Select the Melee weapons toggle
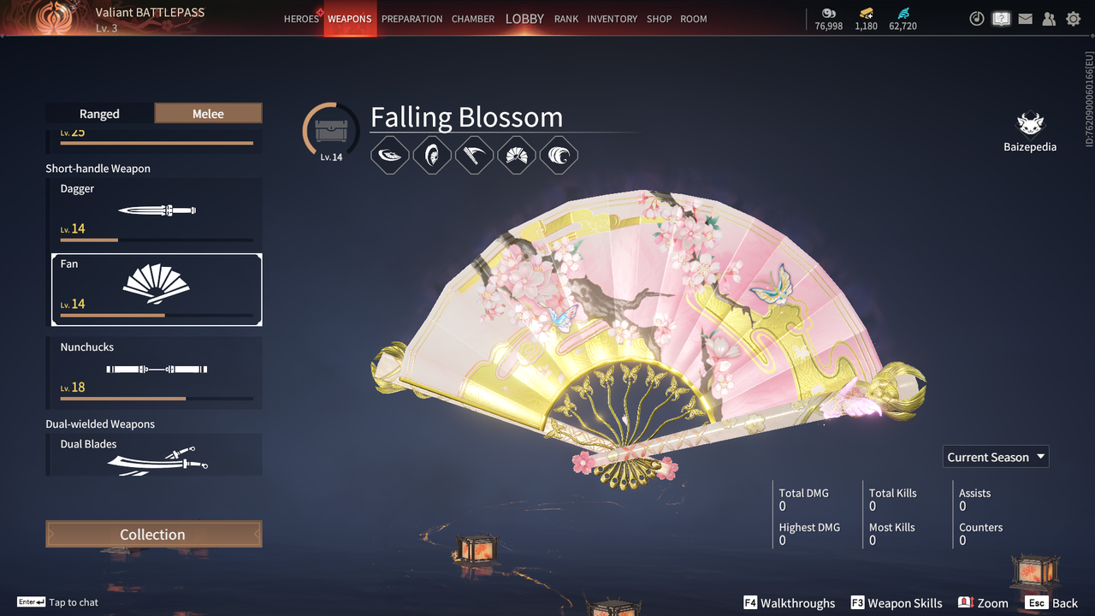1095x616 pixels. point(208,114)
